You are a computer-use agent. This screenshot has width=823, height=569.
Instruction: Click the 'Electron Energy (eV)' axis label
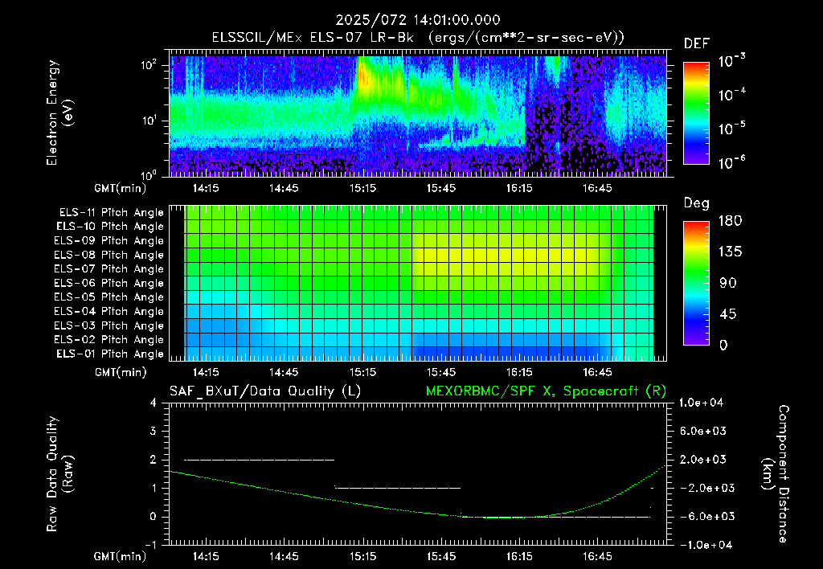coord(59,113)
